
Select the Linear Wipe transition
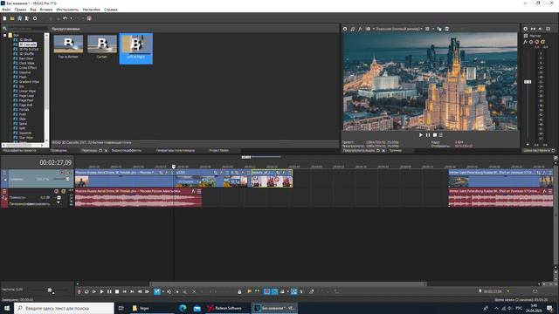(27, 91)
